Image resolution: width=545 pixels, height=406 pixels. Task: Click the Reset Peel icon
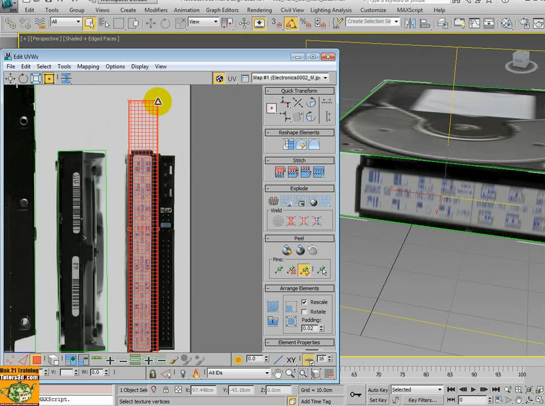(x=313, y=250)
